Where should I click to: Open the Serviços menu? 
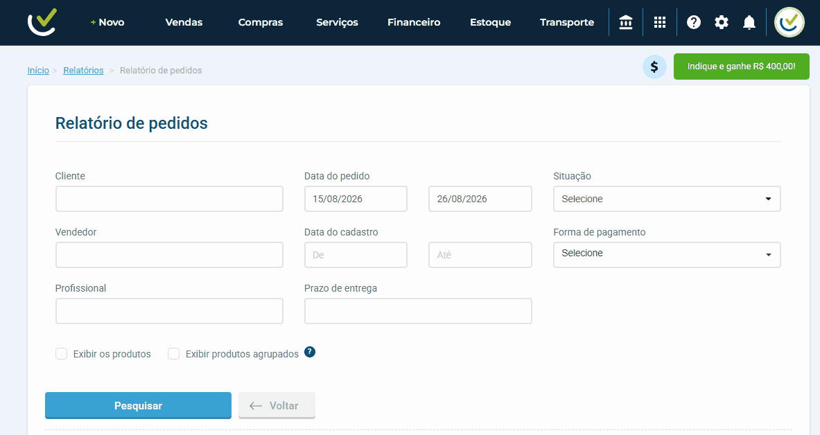point(337,22)
